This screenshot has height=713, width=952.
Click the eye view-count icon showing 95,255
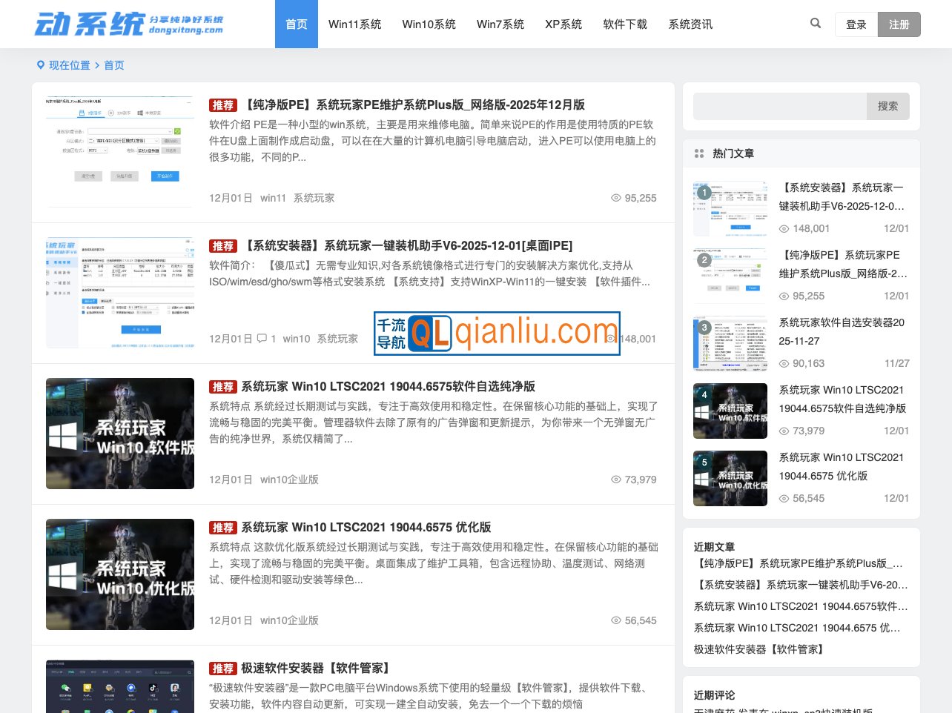pos(616,198)
